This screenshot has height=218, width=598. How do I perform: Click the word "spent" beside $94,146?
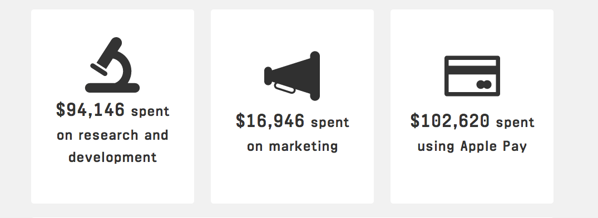coord(150,112)
